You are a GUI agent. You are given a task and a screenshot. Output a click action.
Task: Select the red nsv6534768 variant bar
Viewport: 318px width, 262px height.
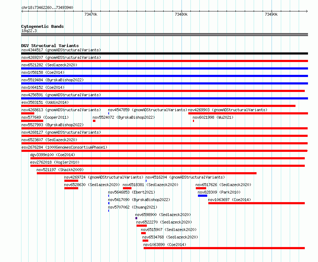pyautogui.click(x=145, y=241)
